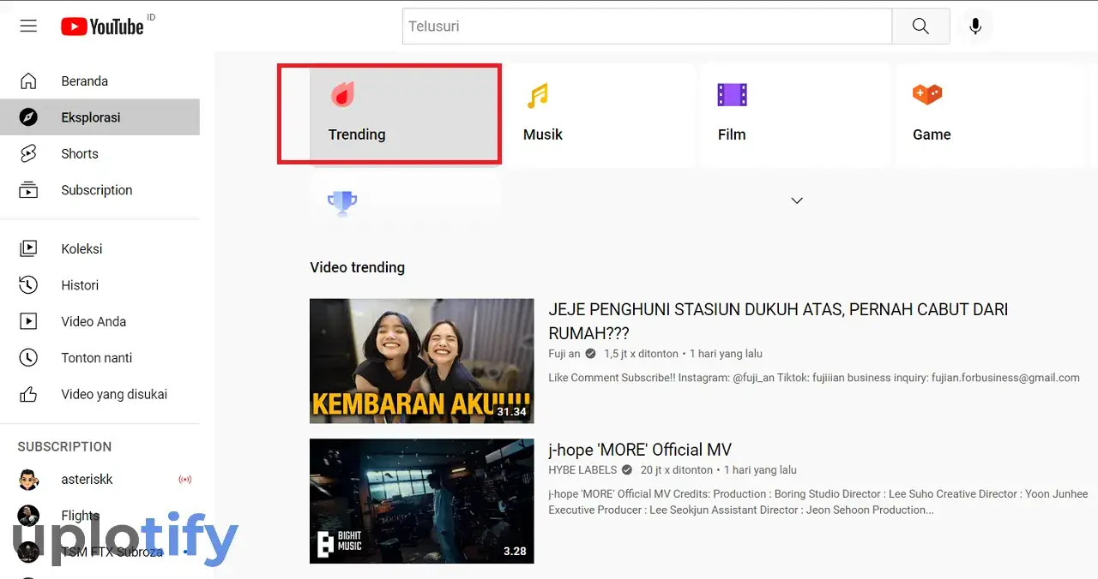Click the trophy sports category icon
Viewport: 1098px width, 579px height.
tap(342, 203)
